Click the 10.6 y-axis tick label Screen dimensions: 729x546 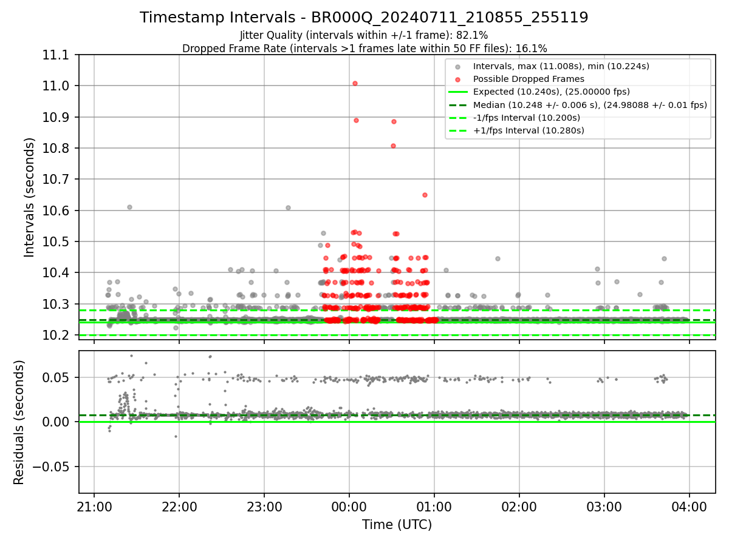click(x=56, y=211)
